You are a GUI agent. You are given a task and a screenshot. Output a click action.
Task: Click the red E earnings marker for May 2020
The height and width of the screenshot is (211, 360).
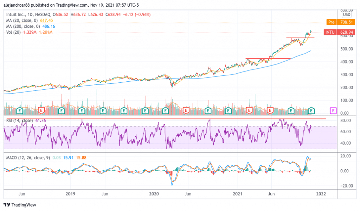(186, 111)
